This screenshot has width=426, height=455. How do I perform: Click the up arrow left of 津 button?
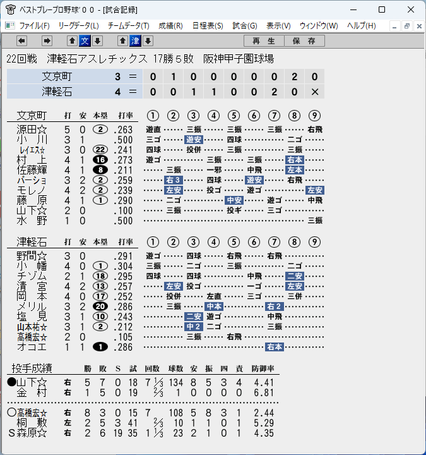point(122,41)
